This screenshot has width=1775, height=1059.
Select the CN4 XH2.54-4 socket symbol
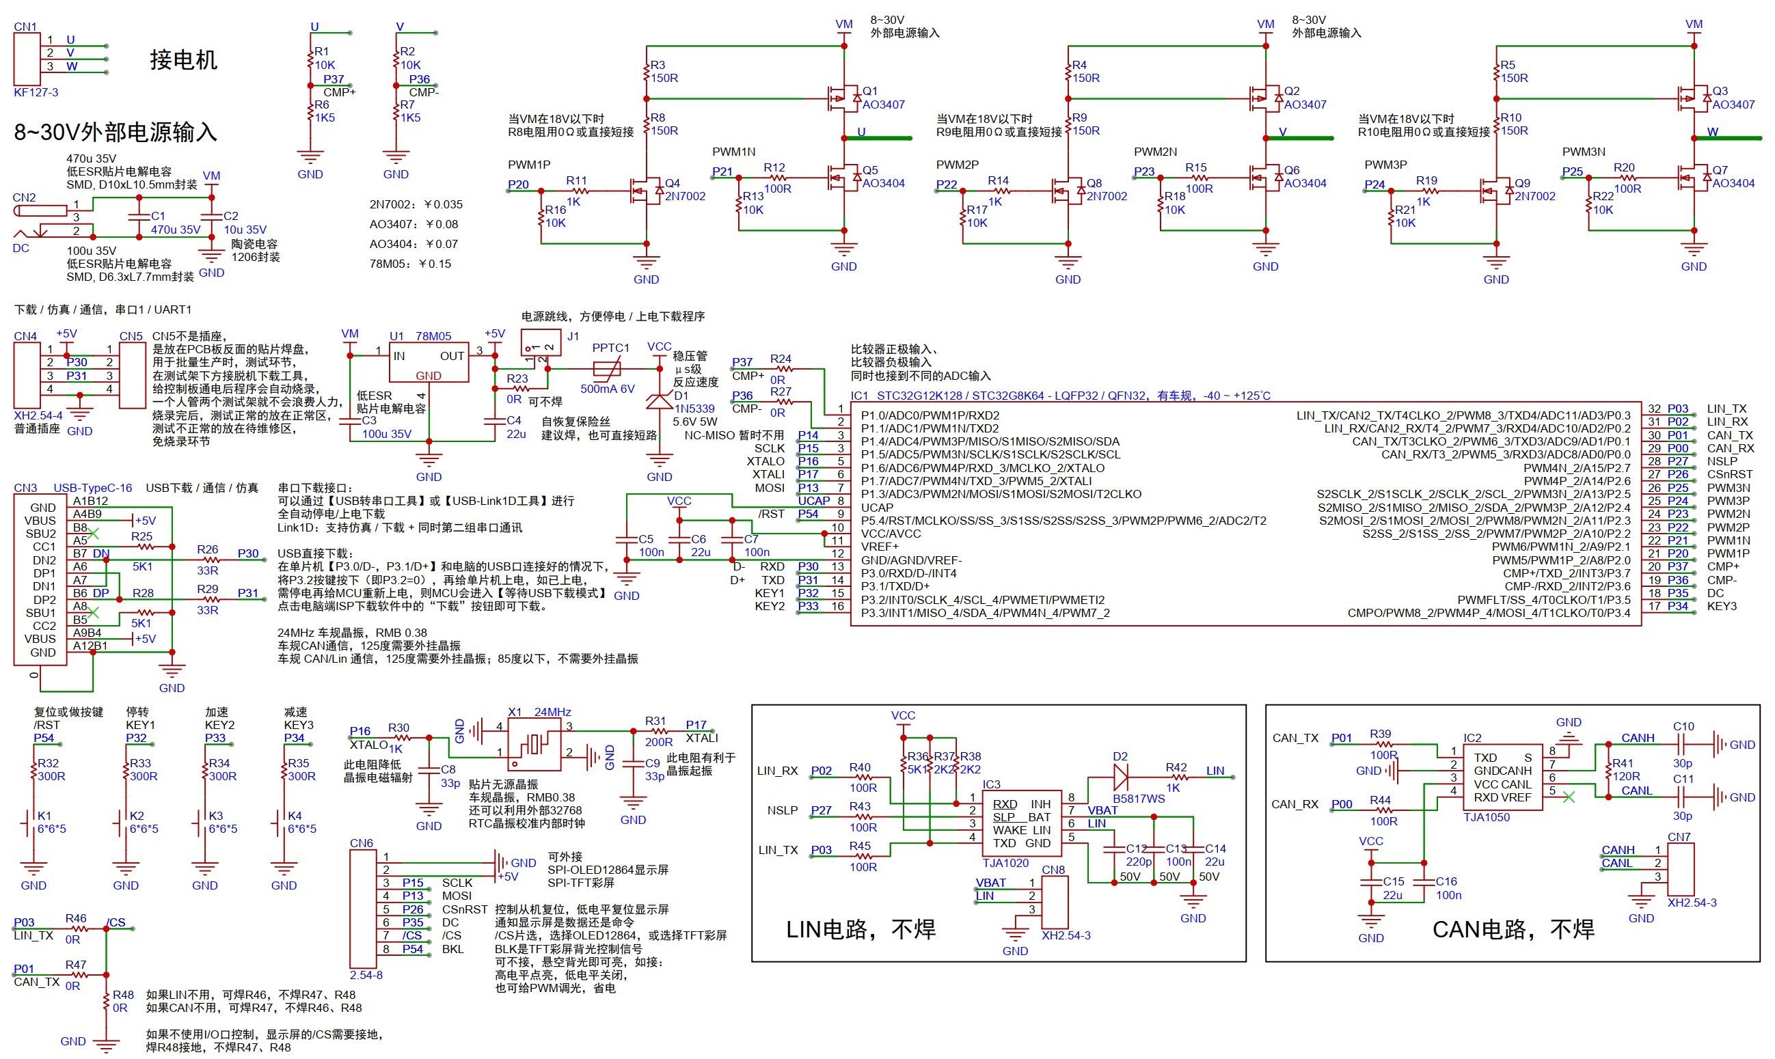(27, 374)
